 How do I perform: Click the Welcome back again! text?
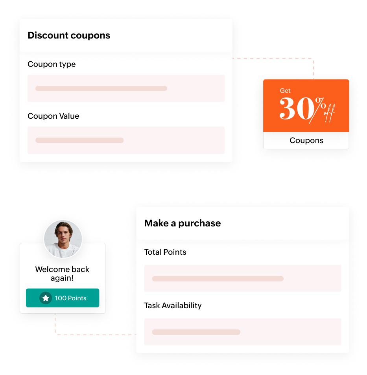pos(62,274)
